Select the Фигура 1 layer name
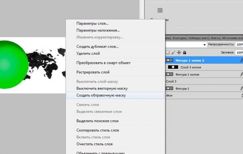Screen dimensions: 243x154 pyautogui.click(x=182, y=89)
